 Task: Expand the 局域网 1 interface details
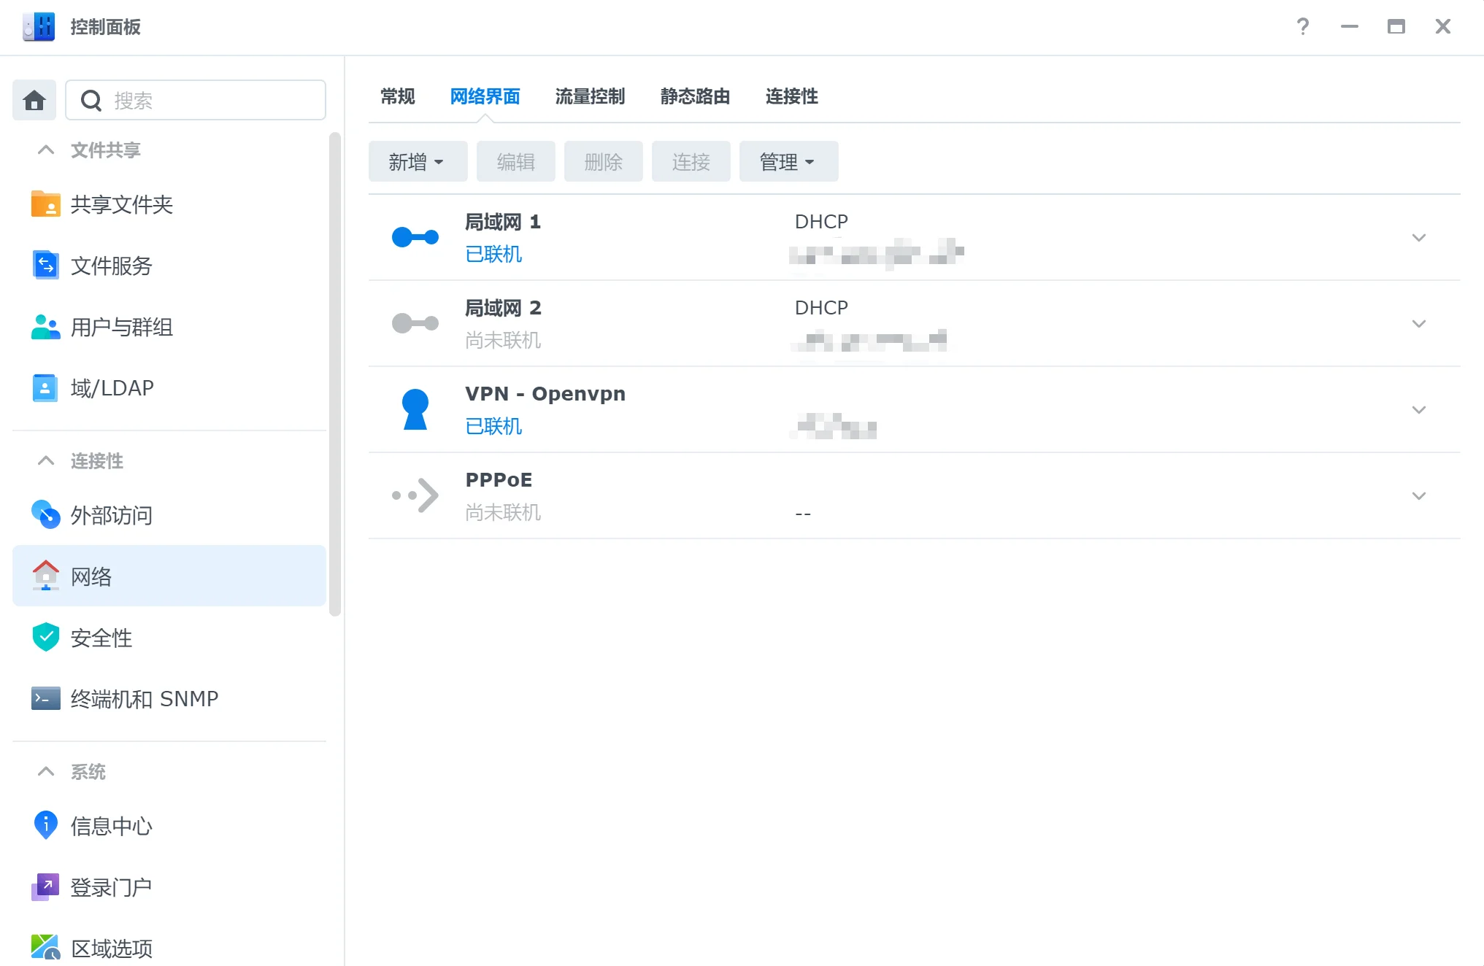(1418, 238)
